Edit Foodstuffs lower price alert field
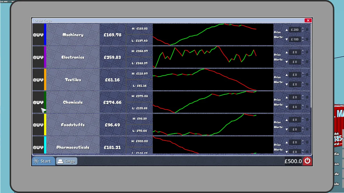The width and height of the screenshot is (344, 193). point(295,129)
